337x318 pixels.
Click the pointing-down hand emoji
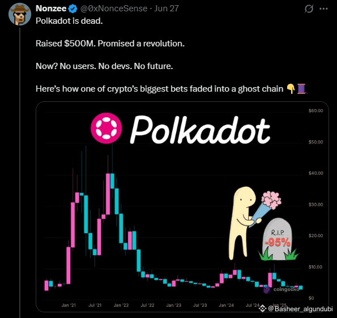pos(291,89)
